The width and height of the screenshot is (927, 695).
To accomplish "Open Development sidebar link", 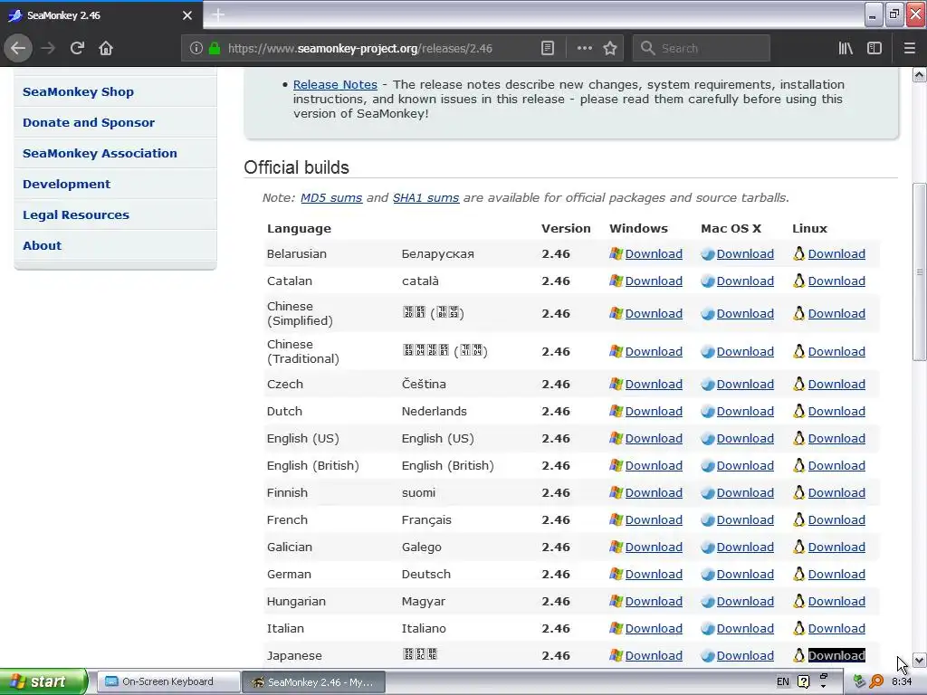I will (x=66, y=184).
